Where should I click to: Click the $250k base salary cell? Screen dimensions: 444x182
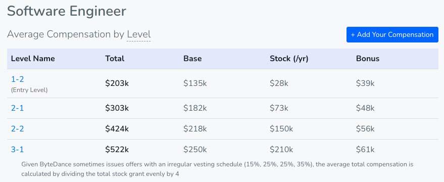(x=195, y=150)
